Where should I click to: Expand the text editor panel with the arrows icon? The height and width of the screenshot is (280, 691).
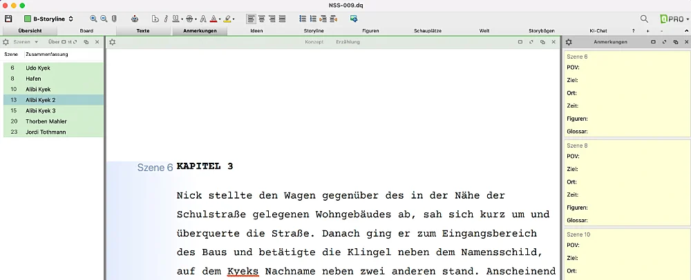point(531,42)
